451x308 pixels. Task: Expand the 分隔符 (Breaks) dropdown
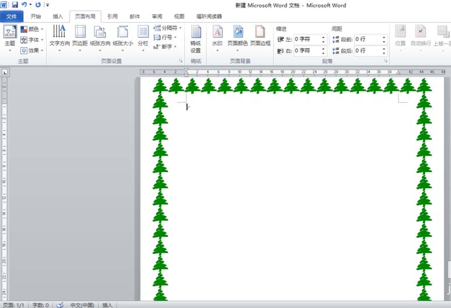pos(168,28)
